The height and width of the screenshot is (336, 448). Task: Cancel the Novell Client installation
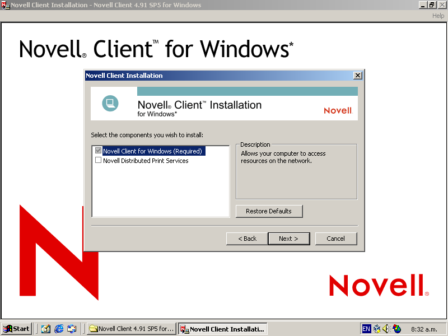(x=335, y=239)
